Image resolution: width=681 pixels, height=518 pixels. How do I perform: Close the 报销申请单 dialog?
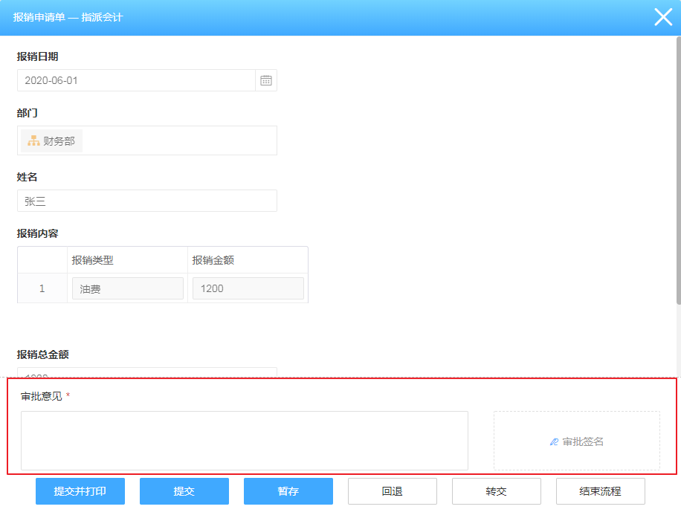pyautogui.click(x=662, y=17)
